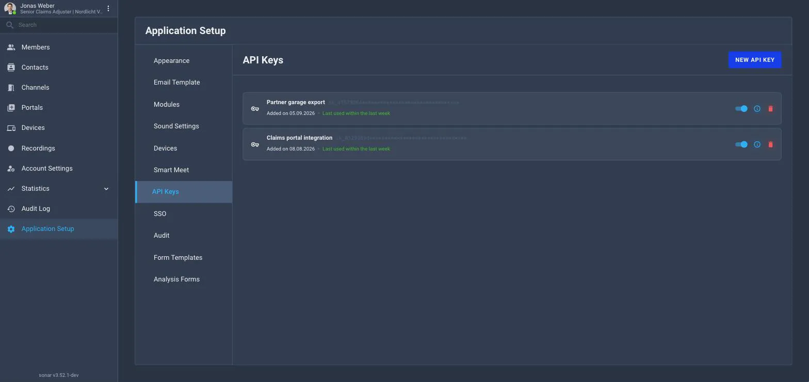Click key icon of Claims portal integration
The width and height of the screenshot is (809, 382).
[255, 144]
